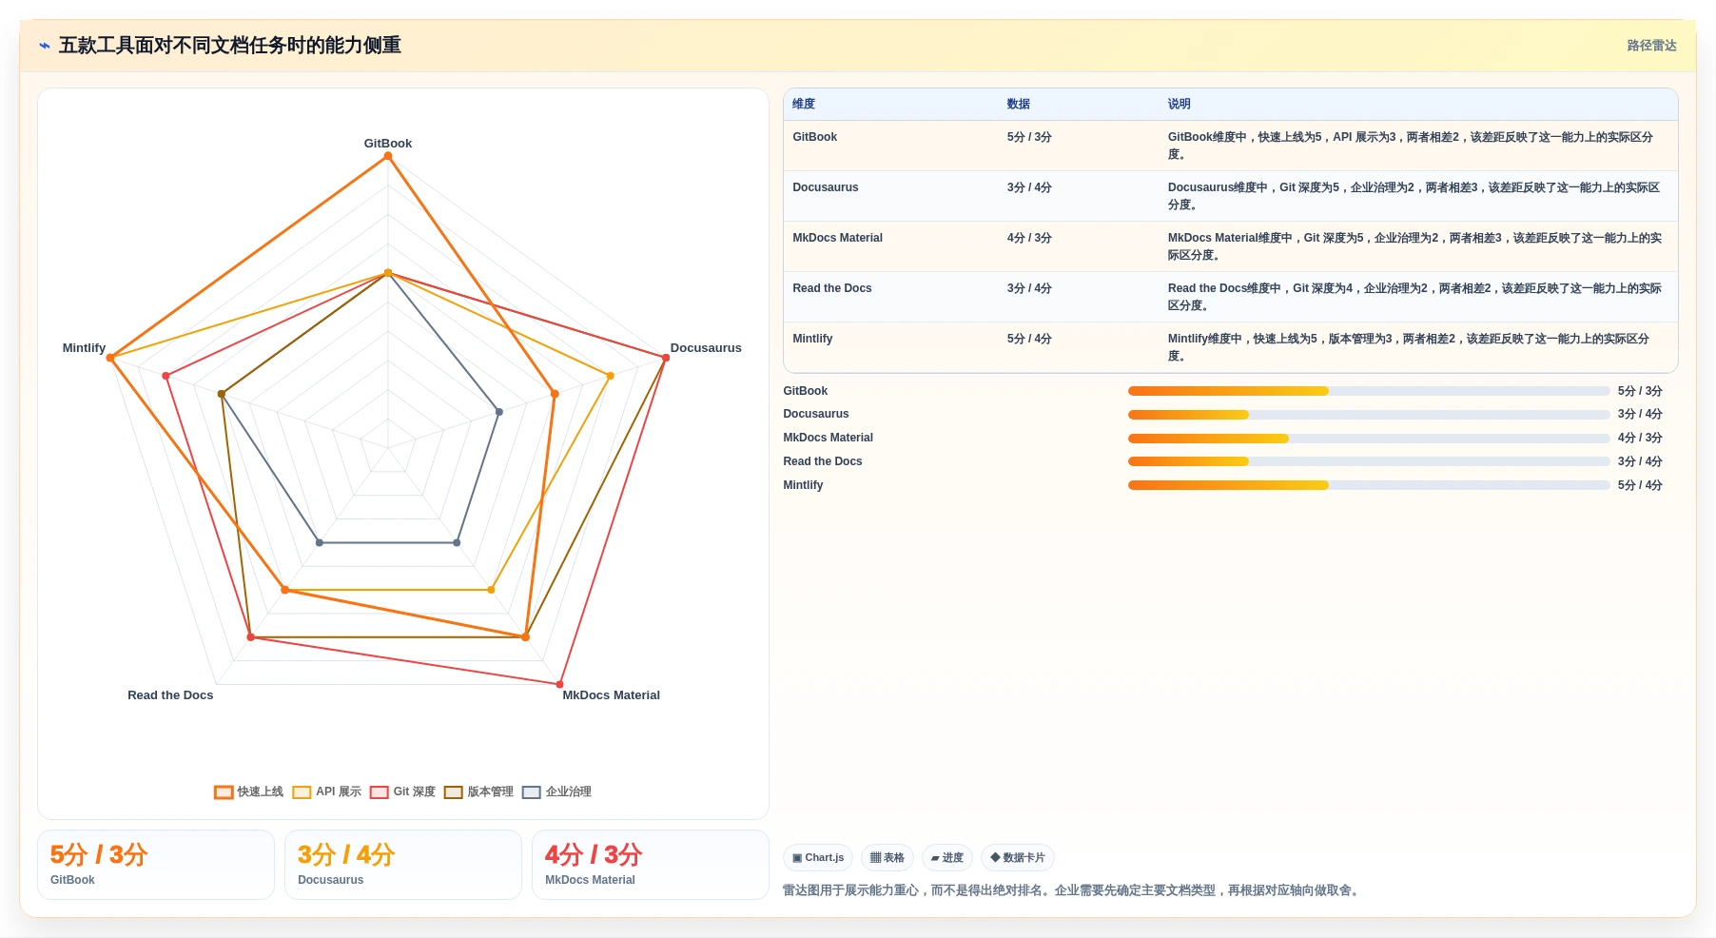Click the chart title 五款工具面对不同文档任务时的能力侧重
The image size is (1716, 938).
[230, 46]
